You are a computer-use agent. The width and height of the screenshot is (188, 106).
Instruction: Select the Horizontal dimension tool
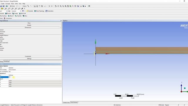(2, 32)
